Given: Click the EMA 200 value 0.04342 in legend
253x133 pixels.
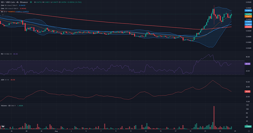Looking at the screenshot, I should (23, 9).
